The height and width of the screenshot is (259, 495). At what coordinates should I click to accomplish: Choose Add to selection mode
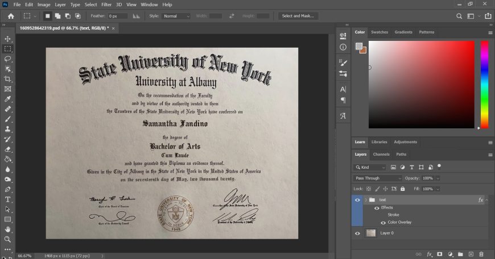(x=57, y=16)
